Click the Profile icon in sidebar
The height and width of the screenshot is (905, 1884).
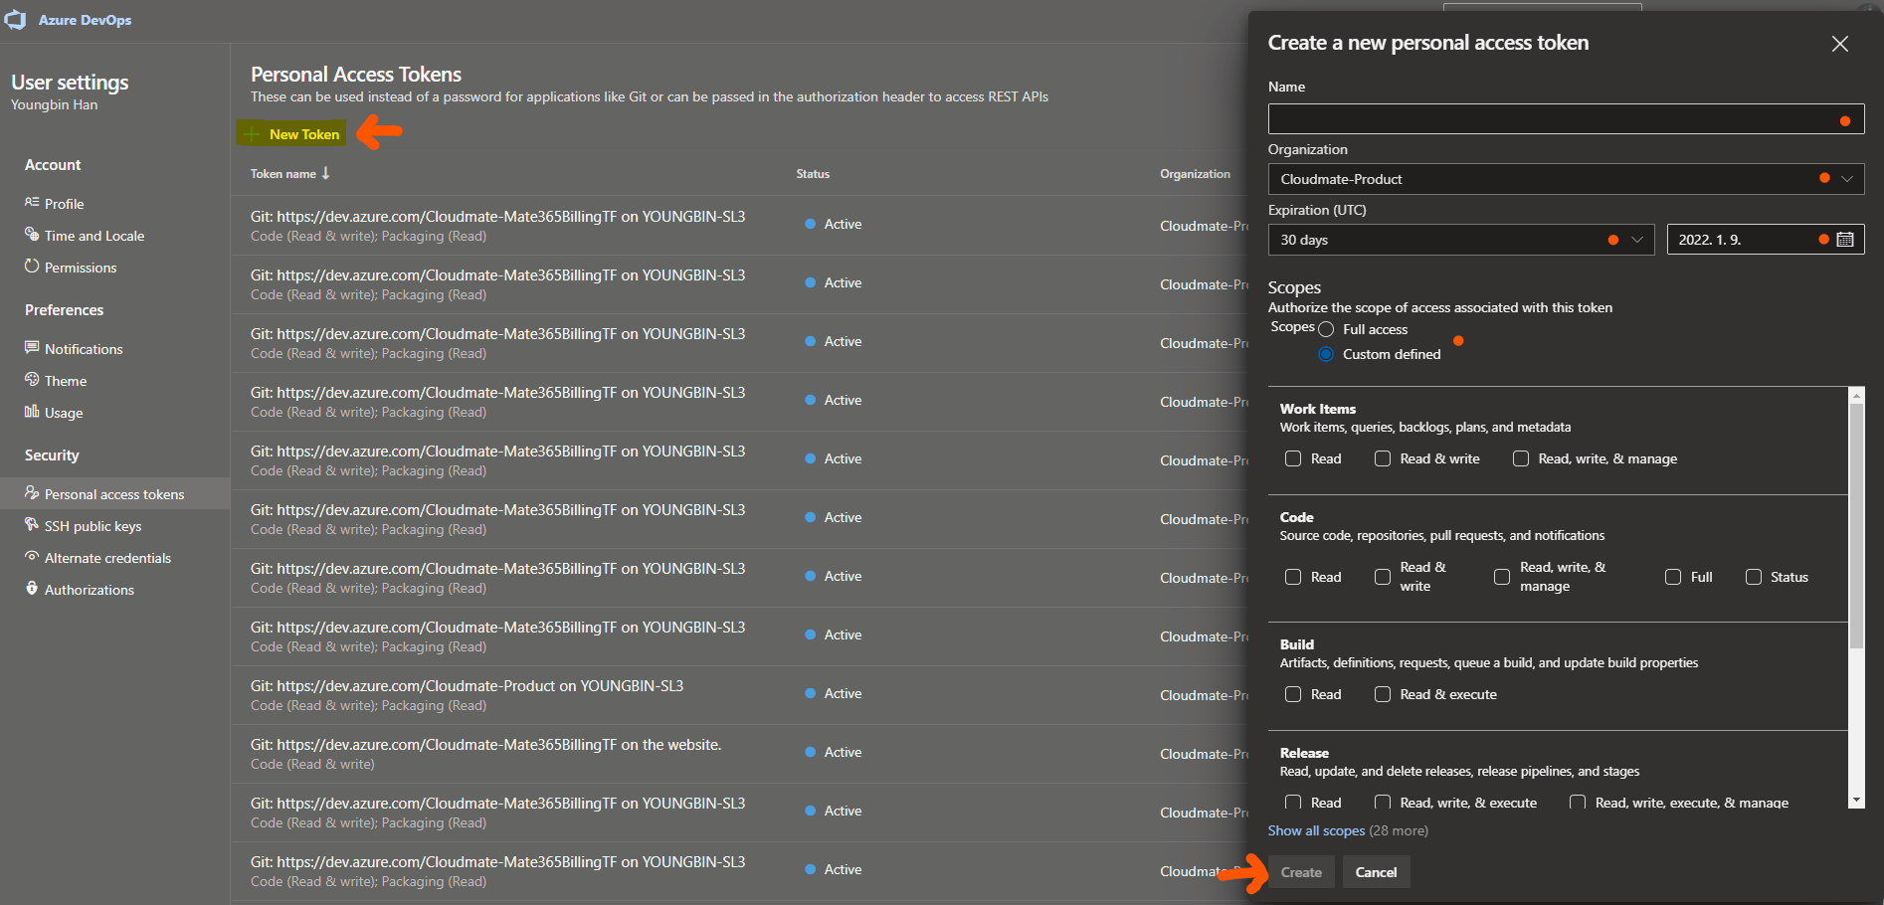pos(32,203)
